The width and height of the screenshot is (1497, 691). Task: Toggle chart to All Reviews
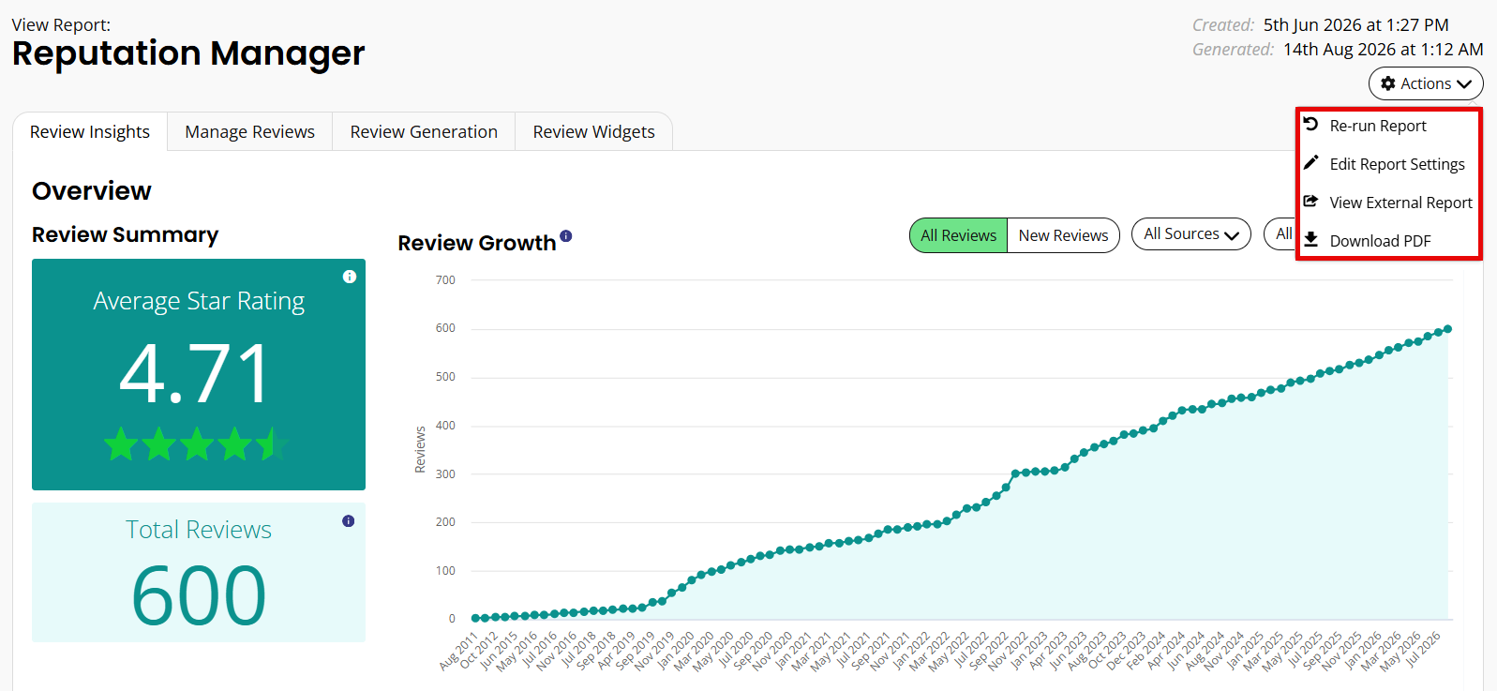click(x=958, y=235)
